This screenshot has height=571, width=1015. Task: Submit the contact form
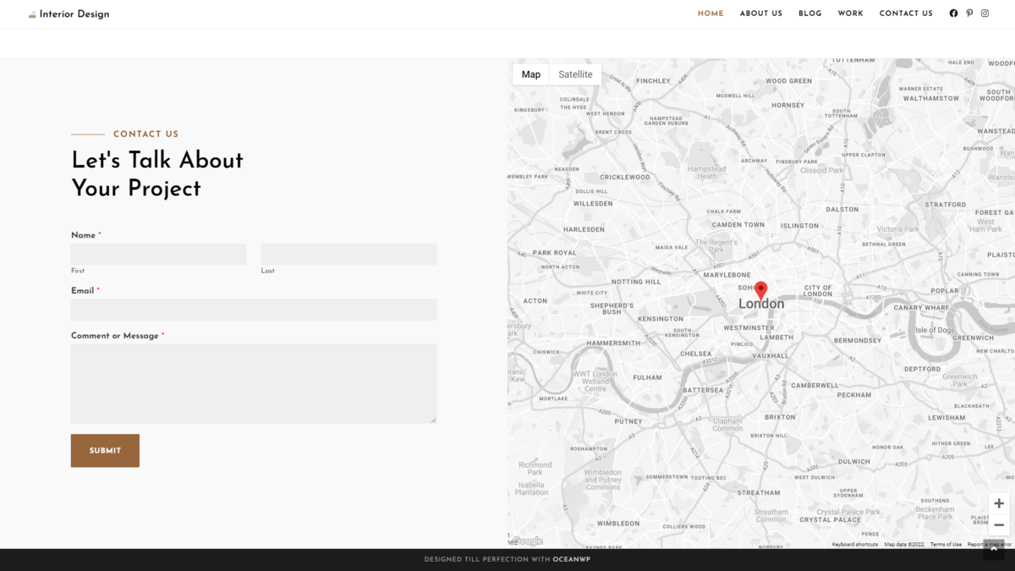coord(105,451)
